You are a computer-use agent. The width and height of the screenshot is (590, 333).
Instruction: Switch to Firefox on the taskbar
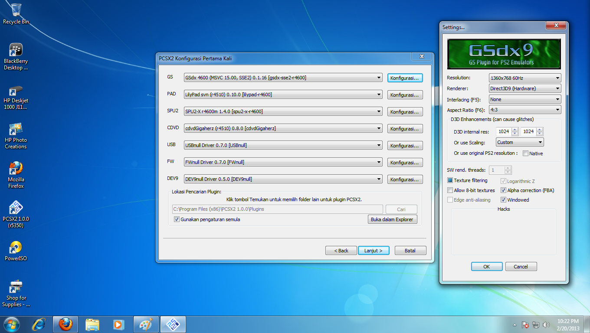[66, 324]
